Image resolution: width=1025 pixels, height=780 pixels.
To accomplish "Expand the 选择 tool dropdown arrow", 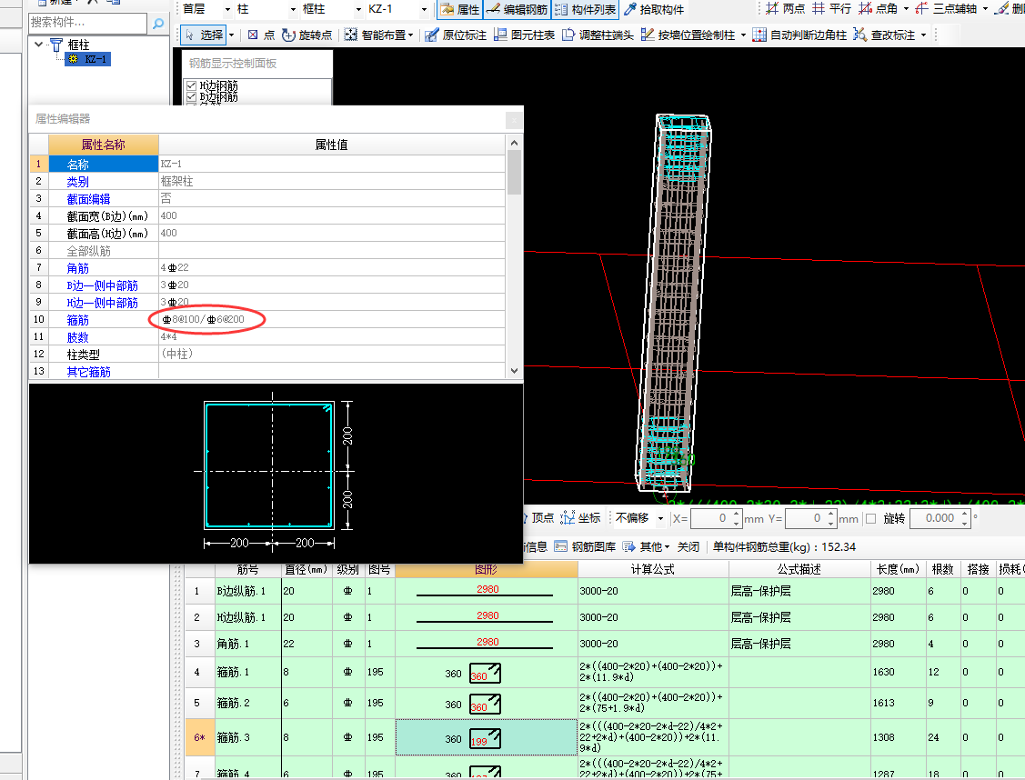I will (231, 35).
